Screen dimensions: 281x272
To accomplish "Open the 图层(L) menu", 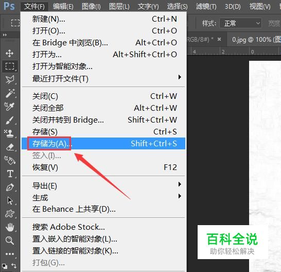I will [119, 7].
